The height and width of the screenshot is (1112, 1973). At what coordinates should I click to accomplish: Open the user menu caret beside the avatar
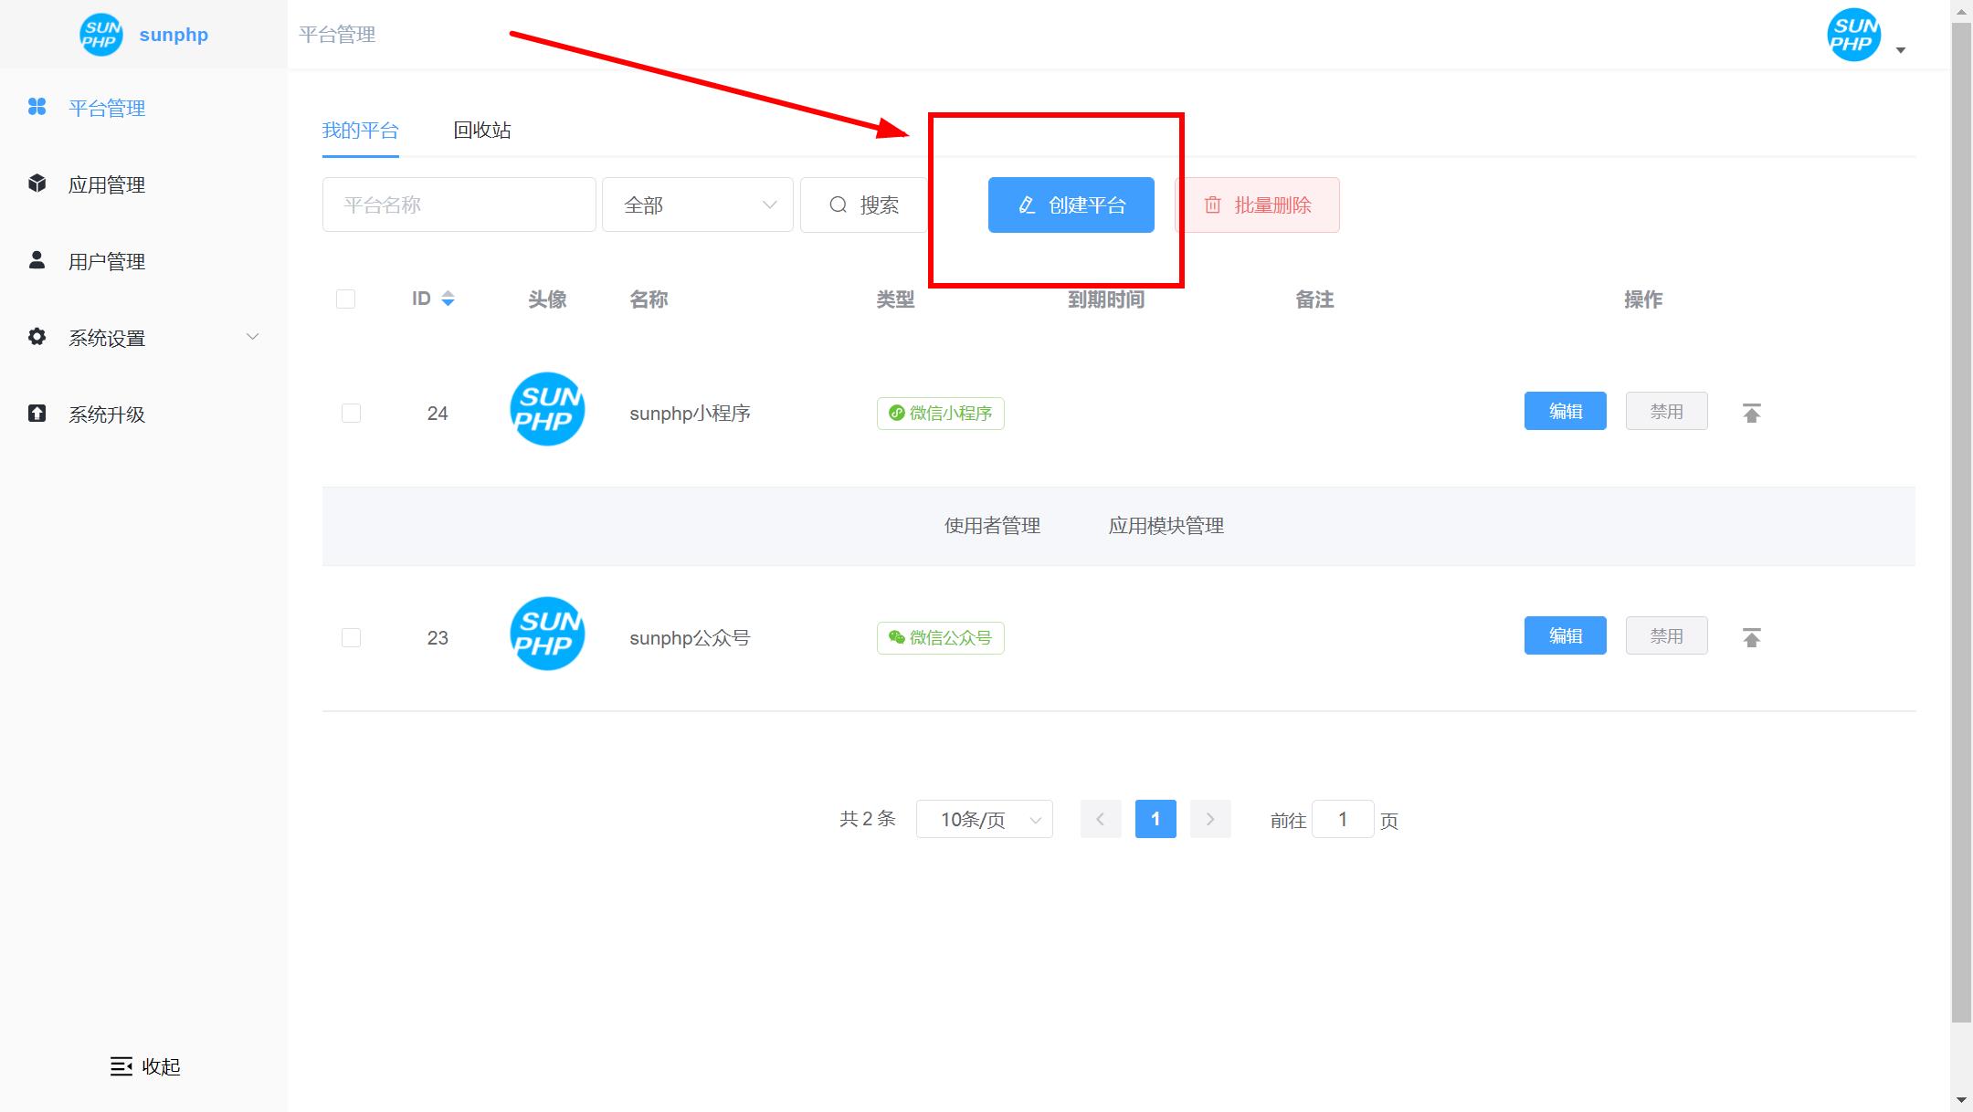pos(1901,50)
